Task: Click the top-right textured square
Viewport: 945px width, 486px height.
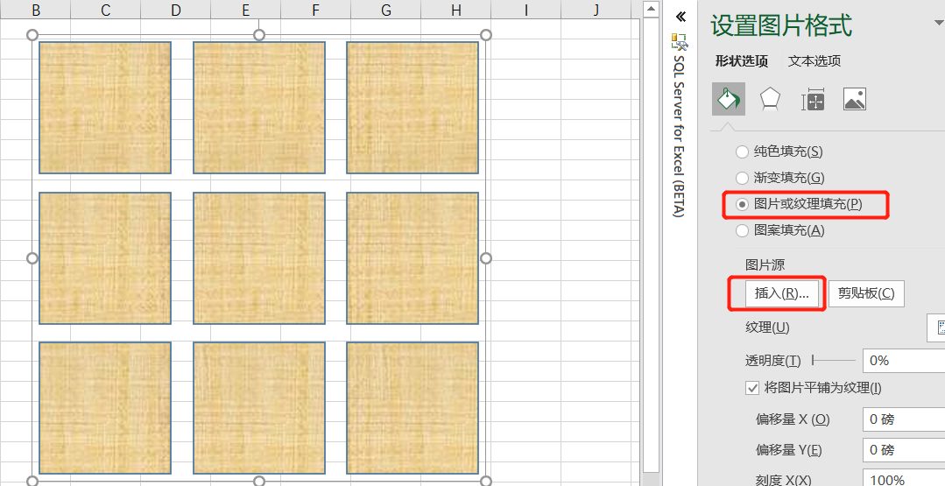Action: pos(413,107)
